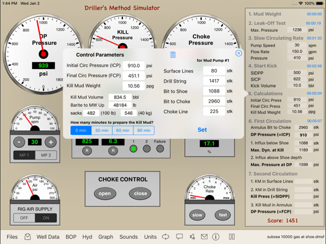
Task: Open the inbox tray icon beside Files
Action: [x=27, y=236]
